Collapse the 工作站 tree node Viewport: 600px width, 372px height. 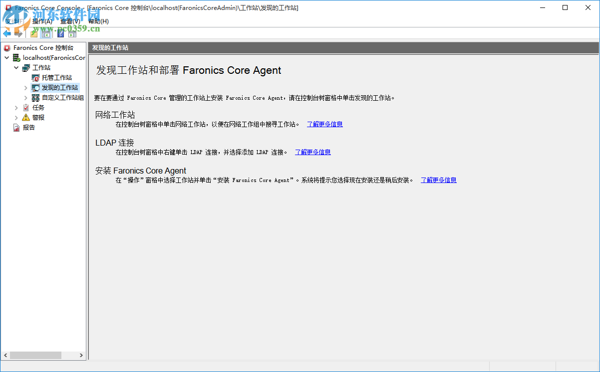(x=16, y=67)
